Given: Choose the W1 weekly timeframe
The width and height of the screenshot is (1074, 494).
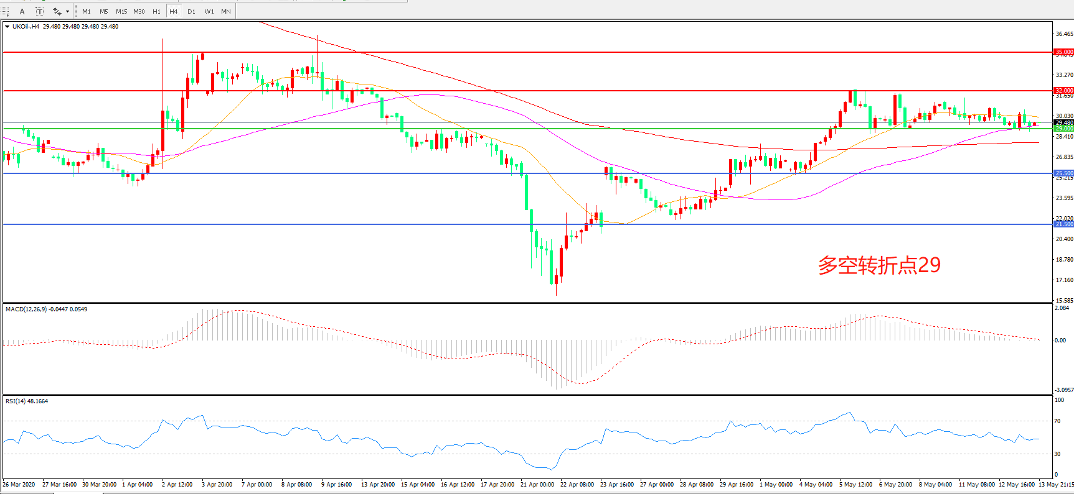Looking at the screenshot, I should pyautogui.click(x=209, y=11).
